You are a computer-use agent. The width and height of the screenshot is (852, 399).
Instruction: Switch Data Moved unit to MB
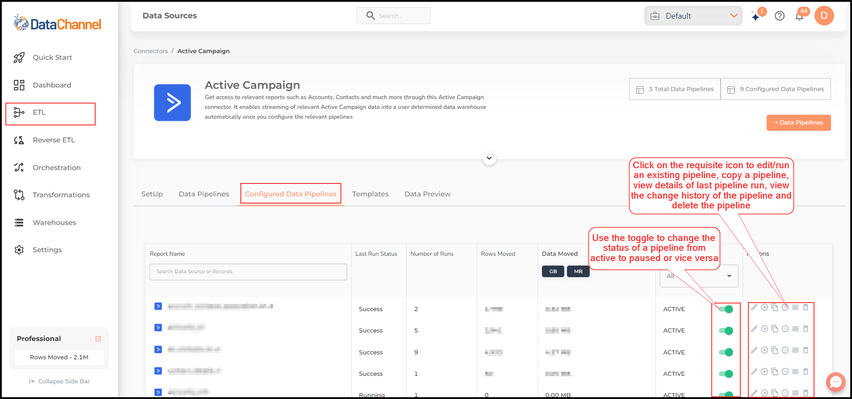(578, 271)
